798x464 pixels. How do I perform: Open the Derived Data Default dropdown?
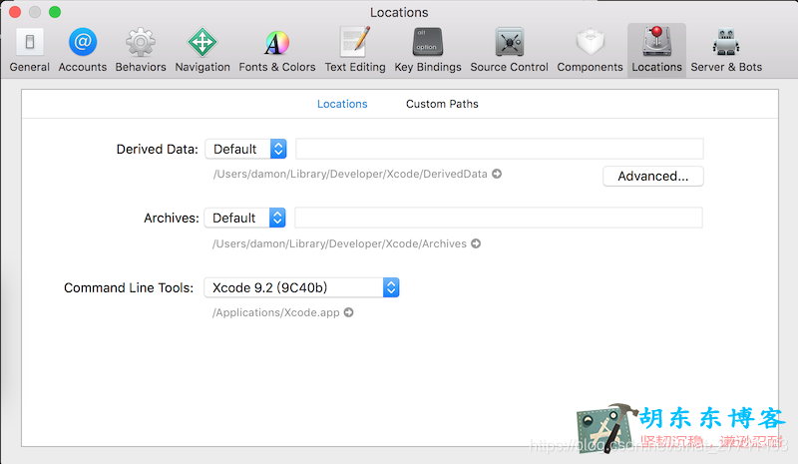pyautogui.click(x=245, y=149)
